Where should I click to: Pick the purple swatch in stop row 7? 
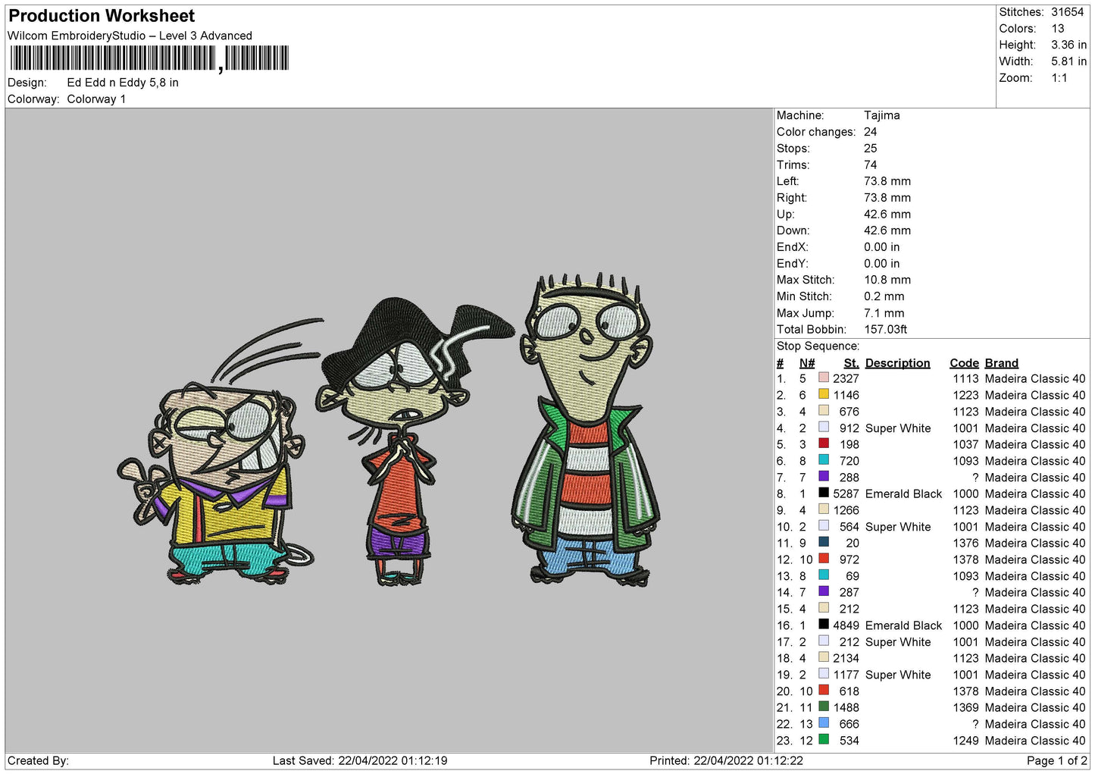(823, 477)
